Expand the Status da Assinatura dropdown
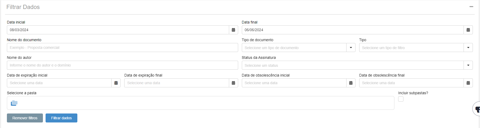This screenshot has width=480, height=128. point(468,65)
